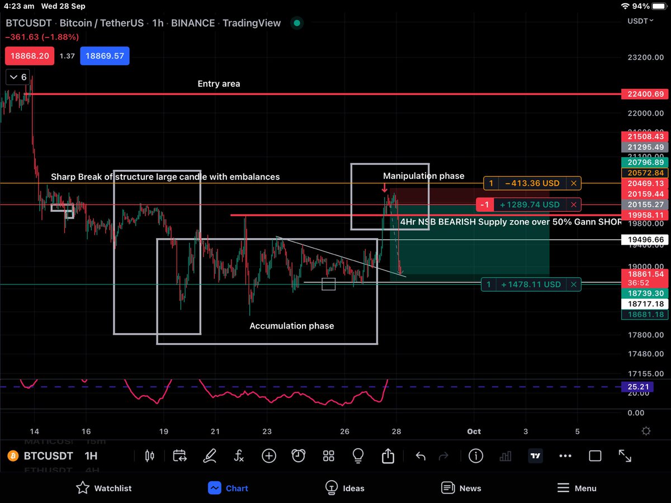The image size is (671, 503).
Task: Create an alert with the alarm clock icon
Action: (x=299, y=456)
